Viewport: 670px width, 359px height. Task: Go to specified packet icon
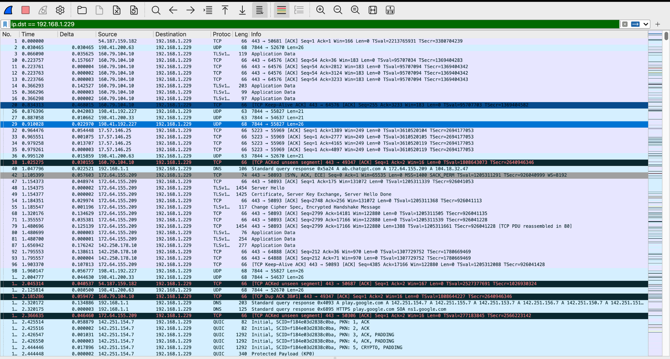[x=208, y=10]
